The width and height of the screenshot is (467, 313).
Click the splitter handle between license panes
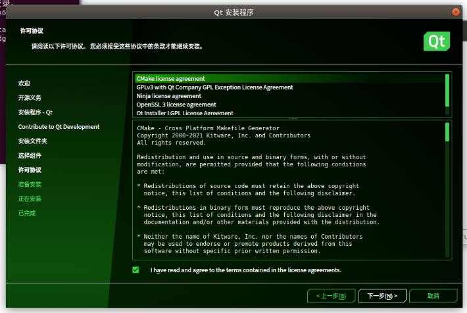(293, 118)
